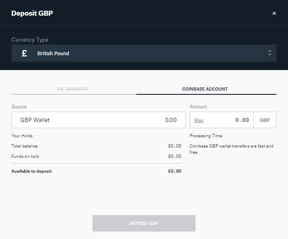Click the Total balance £0.00 value

175,146
